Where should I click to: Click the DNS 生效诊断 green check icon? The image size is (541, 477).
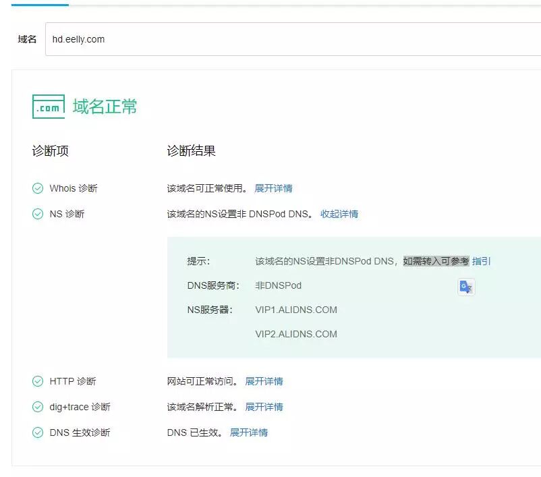[x=38, y=432]
